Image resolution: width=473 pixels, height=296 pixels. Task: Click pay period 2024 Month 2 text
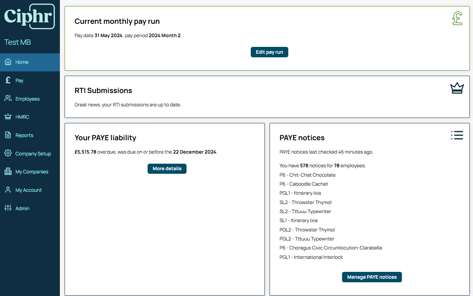(165, 35)
